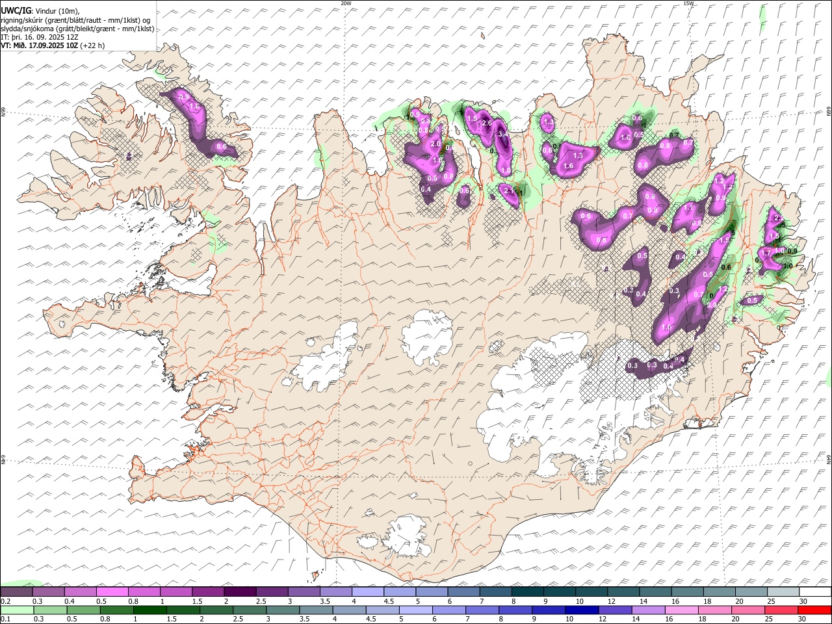Image resolution: width=832 pixels, height=624 pixels.
Task: Click the 15W longitude label
Action: [x=688, y=3]
